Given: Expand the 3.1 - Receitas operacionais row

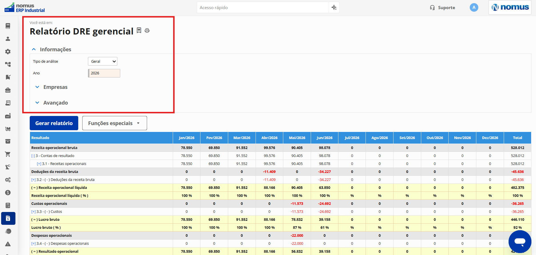Looking at the screenshot, I should [39, 164].
